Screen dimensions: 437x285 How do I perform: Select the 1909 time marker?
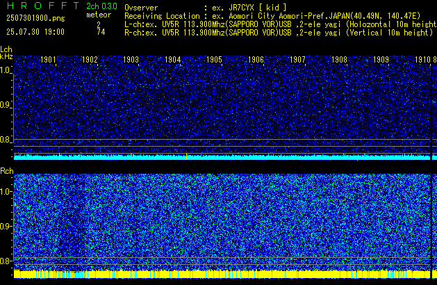381,60
